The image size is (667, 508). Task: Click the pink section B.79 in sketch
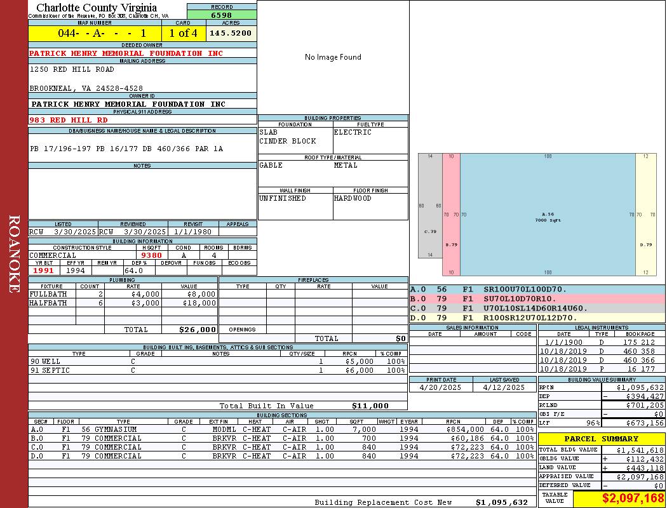point(451,215)
